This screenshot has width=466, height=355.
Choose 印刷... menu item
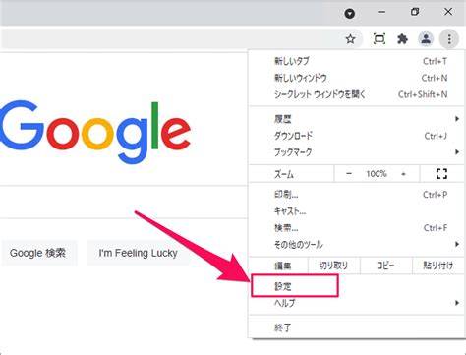(356, 195)
